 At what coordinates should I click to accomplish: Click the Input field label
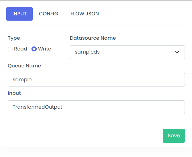(x=14, y=93)
